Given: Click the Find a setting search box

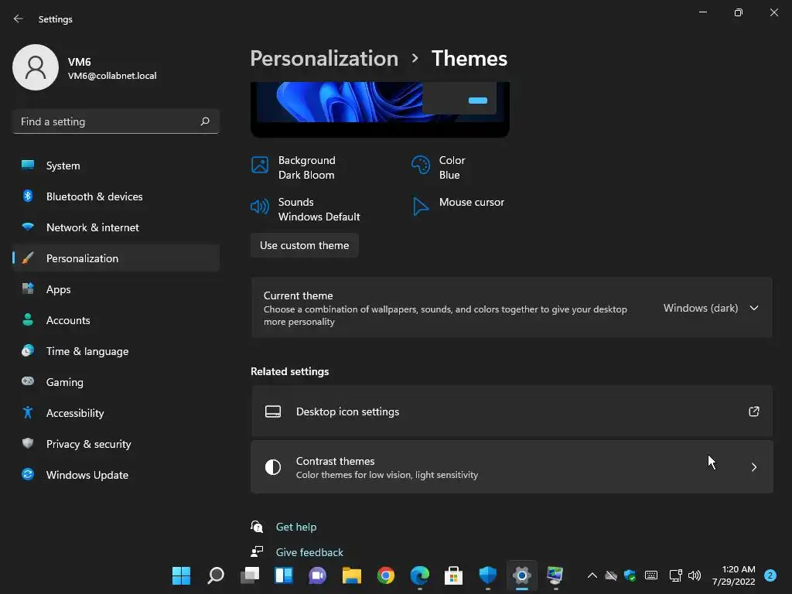Looking at the screenshot, I should (x=116, y=121).
